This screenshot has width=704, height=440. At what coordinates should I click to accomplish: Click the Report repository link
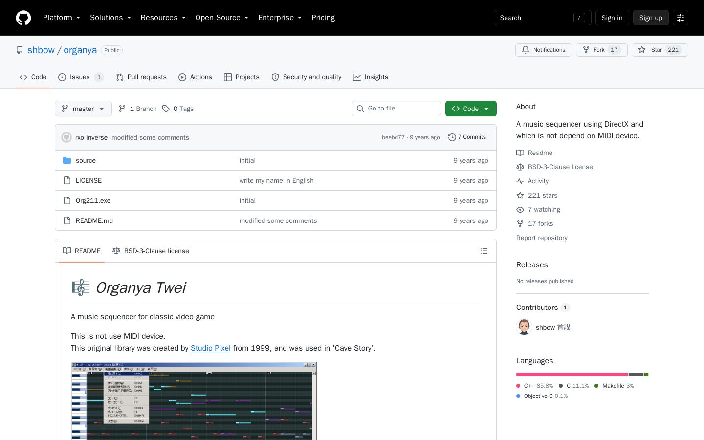[542, 238]
